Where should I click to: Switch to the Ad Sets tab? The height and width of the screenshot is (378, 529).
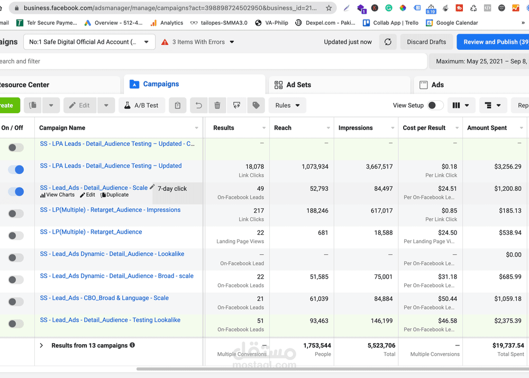(x=340, y=85)
